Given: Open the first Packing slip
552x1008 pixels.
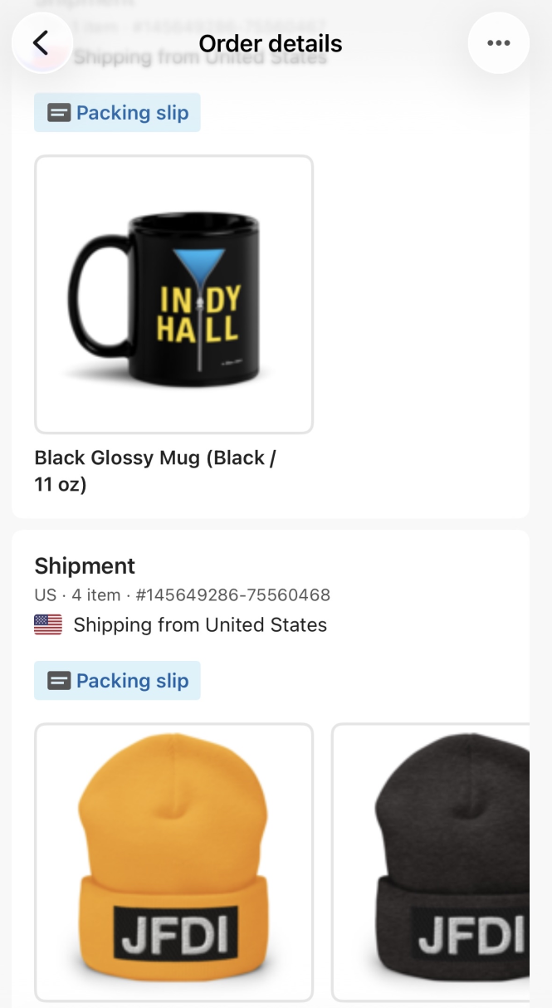Looking at the screenshot, I should pos(116,112).
